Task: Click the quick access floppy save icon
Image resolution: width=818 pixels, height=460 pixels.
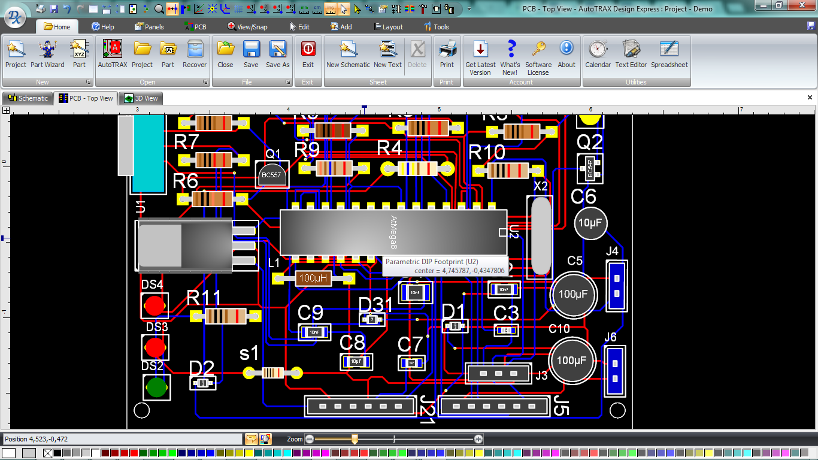Action: (54, 9)
